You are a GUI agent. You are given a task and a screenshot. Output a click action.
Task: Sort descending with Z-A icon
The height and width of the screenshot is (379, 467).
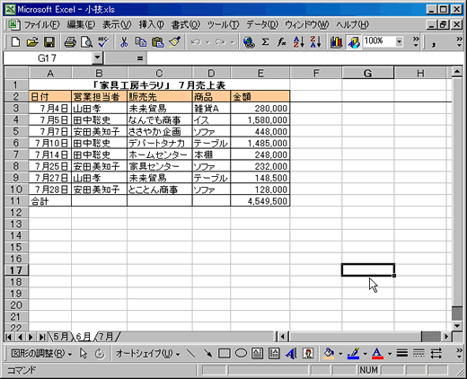click(315, 42)
